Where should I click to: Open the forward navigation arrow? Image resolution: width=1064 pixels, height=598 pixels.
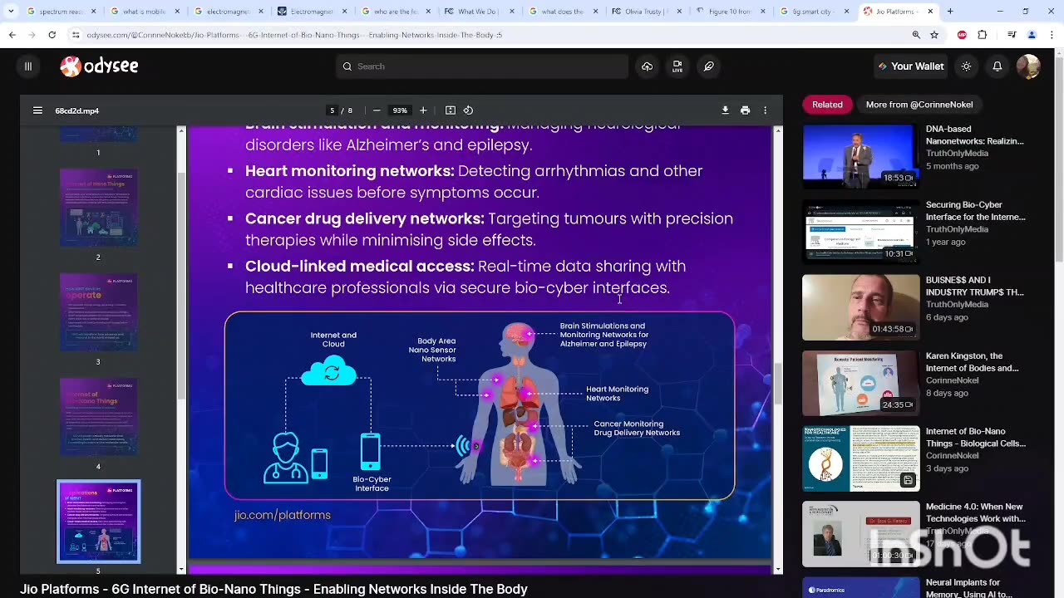(x=32, y=35)
